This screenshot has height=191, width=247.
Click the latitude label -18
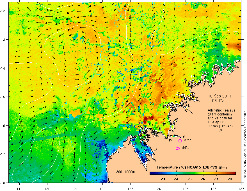click(x=3, y=183)
